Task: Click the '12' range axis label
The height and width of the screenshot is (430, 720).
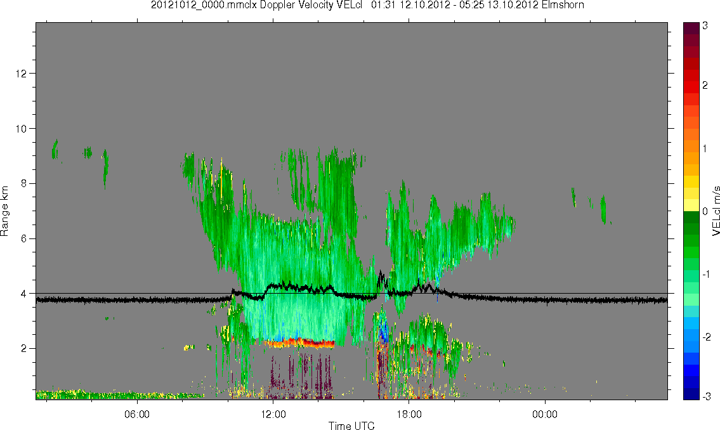Action: [21, 74]
